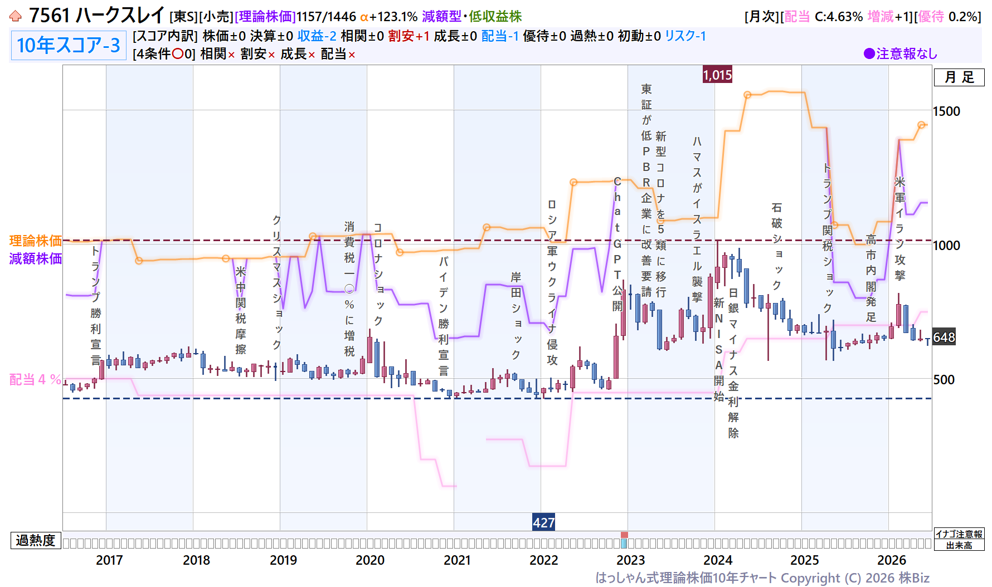Click the 岸田ショック event label

click(x=516, y=316)
